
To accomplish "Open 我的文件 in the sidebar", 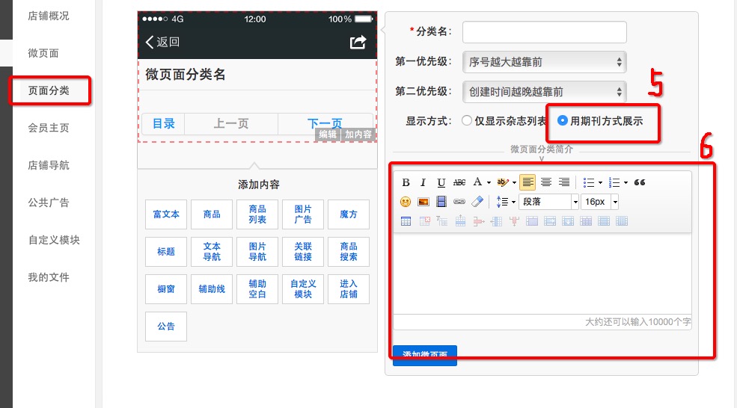I will (x=49, y=277).
